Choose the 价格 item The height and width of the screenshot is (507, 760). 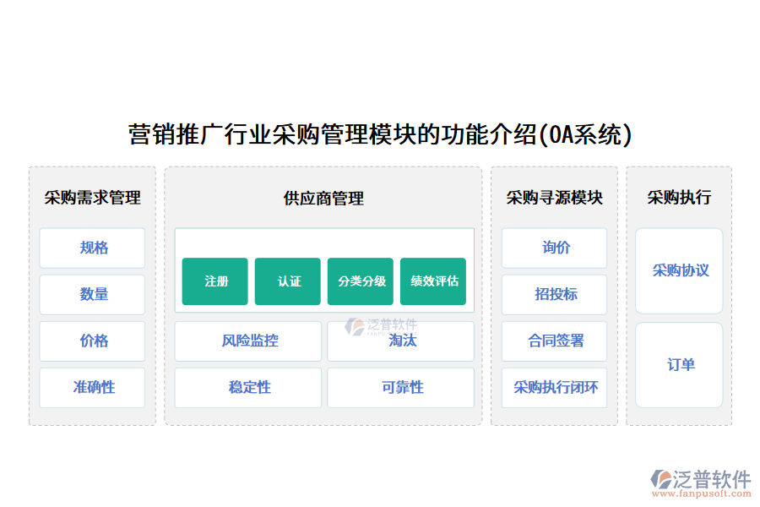93,341
